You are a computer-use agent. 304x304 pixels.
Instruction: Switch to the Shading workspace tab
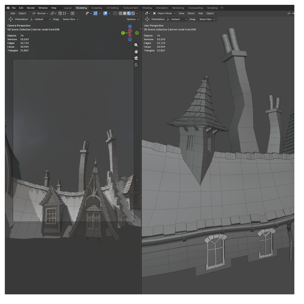(147, 8)
